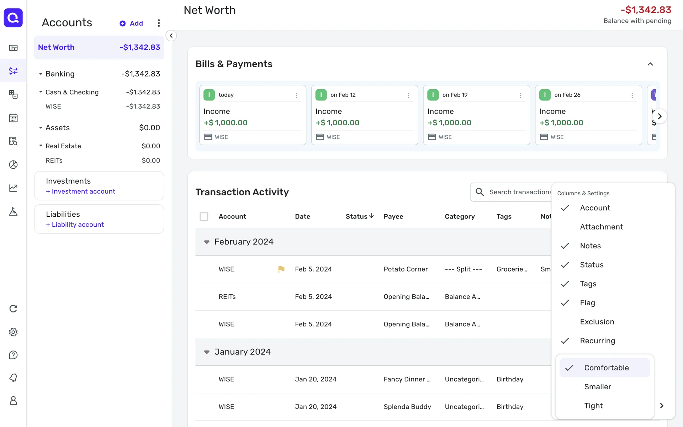Uncheck the Recurring column option

tap(597, 341)
